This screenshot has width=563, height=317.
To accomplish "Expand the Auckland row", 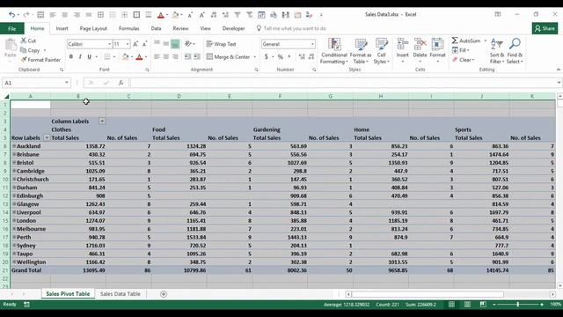I will pos(14,146).
